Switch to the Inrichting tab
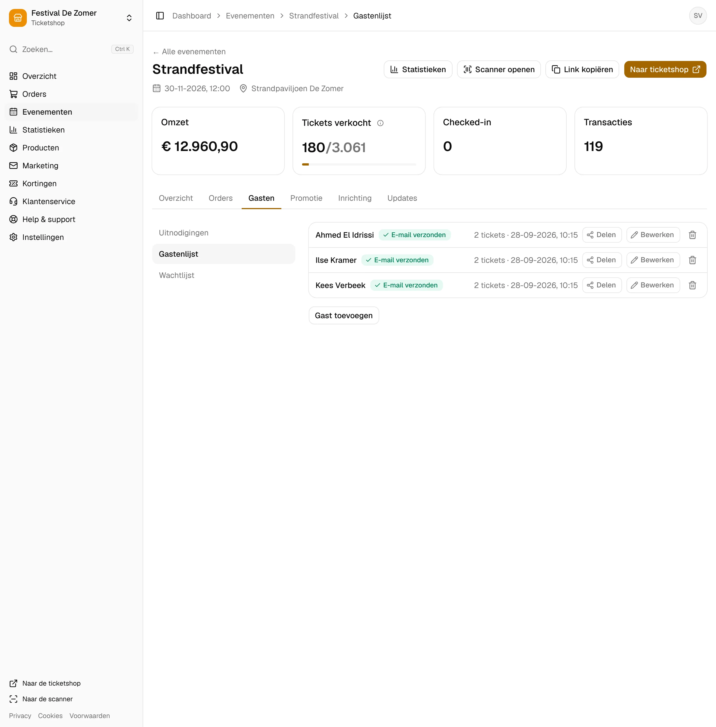Screen dimensions: 716x727 click(355, 198)
